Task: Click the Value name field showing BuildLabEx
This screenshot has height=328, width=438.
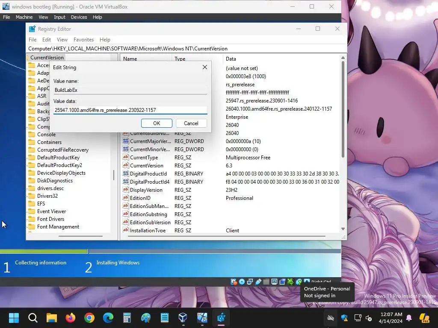Action: (130, 90)
